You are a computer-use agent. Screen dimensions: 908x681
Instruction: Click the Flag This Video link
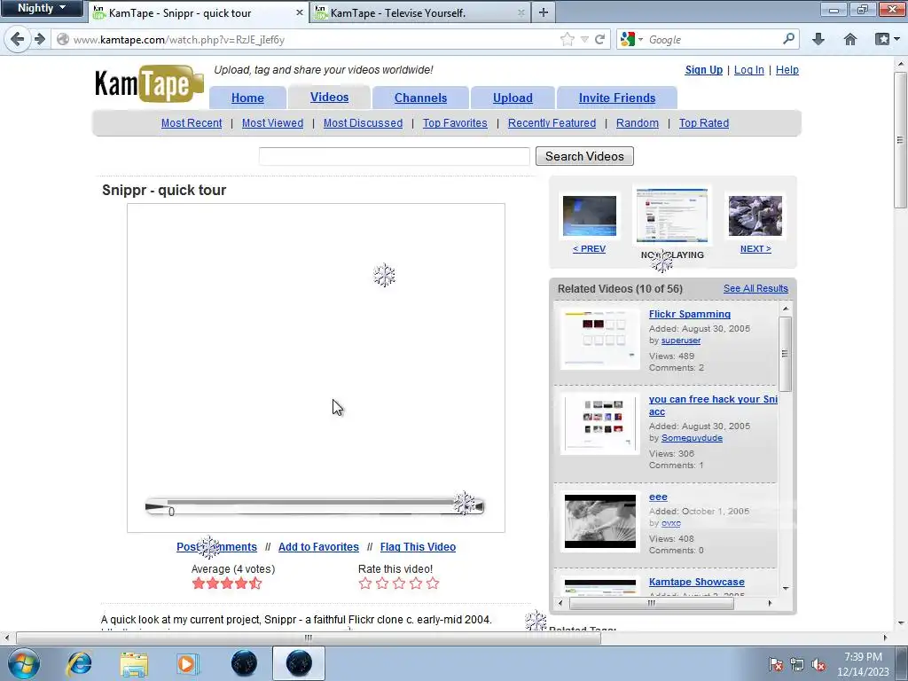(418, 546)
